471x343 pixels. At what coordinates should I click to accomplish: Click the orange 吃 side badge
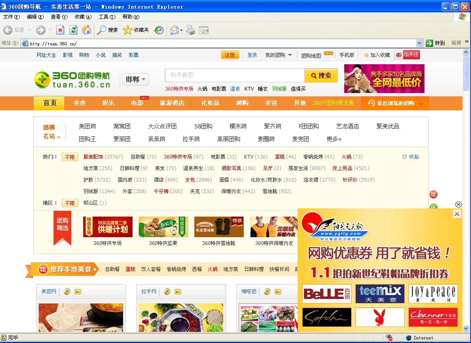pos(434,194)
